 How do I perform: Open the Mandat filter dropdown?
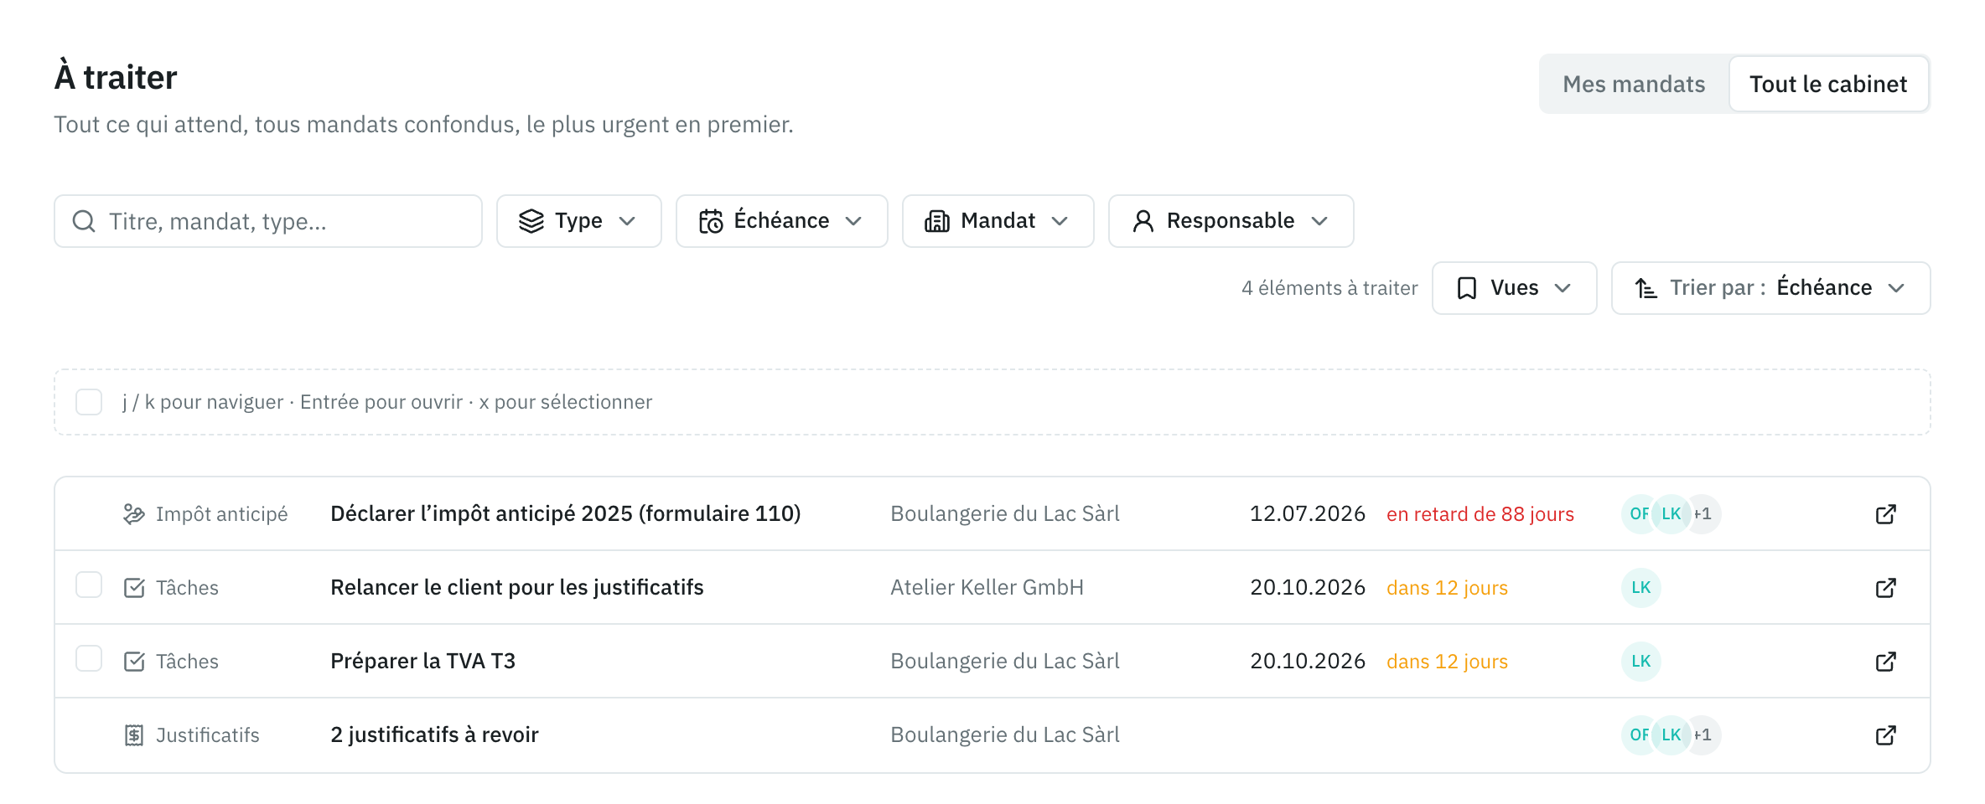[998, 221]
